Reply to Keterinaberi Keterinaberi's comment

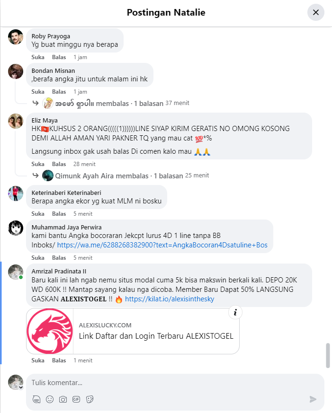coord(59,214)
